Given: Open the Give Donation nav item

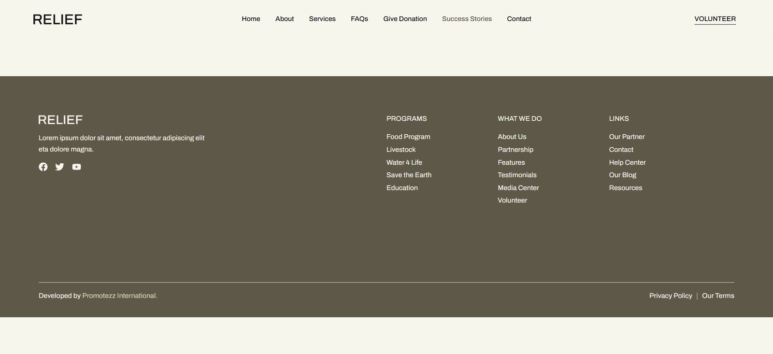Looking at the screenshot, I should pyautogui.click(x=405, y=19).
